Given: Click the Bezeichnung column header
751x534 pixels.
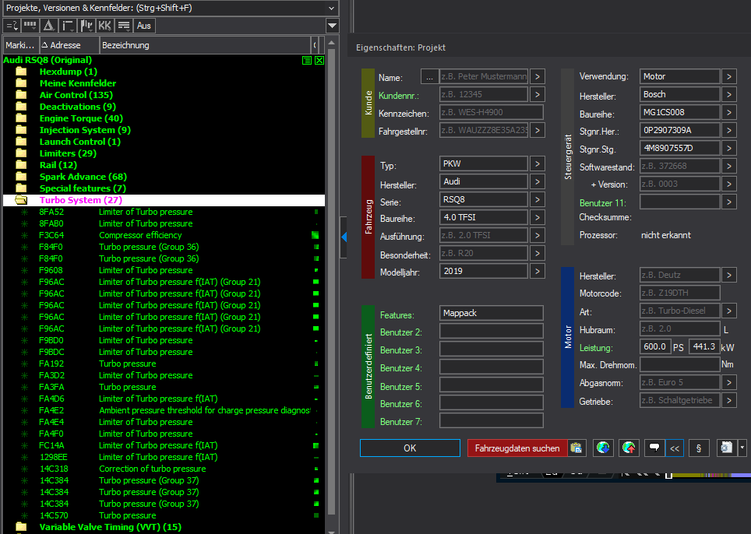Looking at the screenshot, I should point(125,45).
